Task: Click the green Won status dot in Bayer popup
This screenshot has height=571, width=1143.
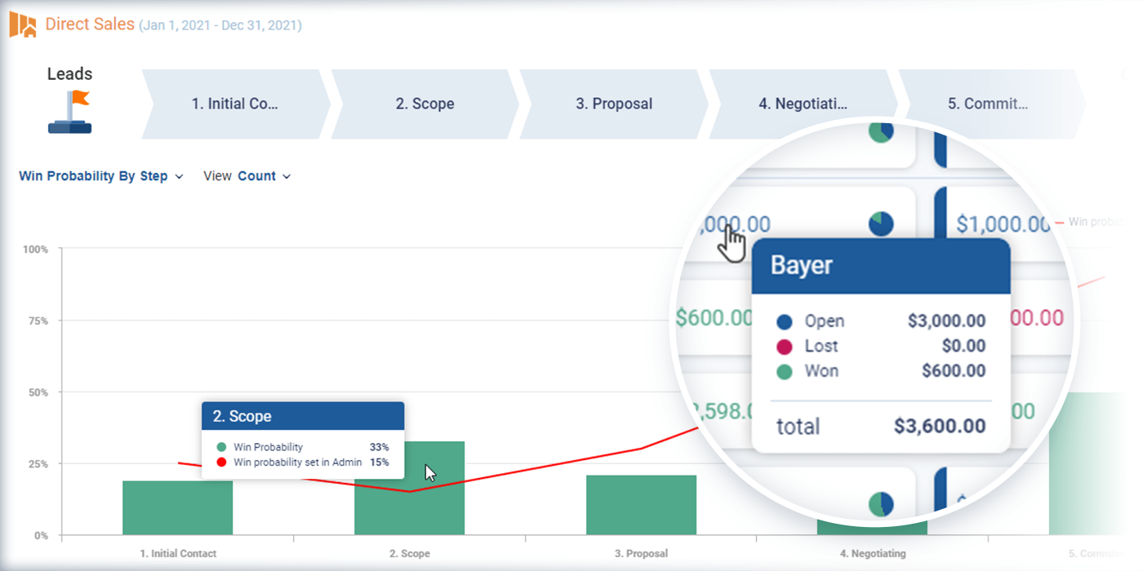Action: 785,371
